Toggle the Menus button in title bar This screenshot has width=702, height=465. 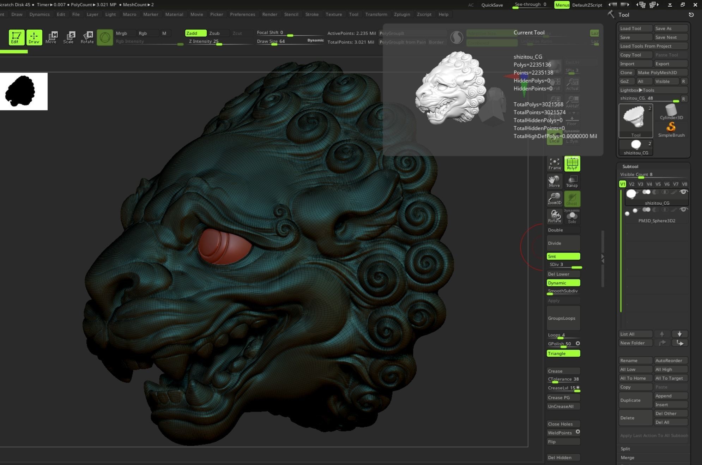point(562,5)
